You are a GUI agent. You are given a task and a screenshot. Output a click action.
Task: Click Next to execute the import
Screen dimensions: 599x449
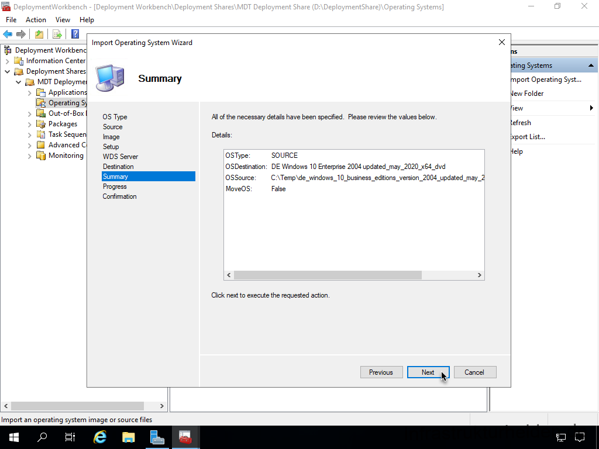(428, 372)
